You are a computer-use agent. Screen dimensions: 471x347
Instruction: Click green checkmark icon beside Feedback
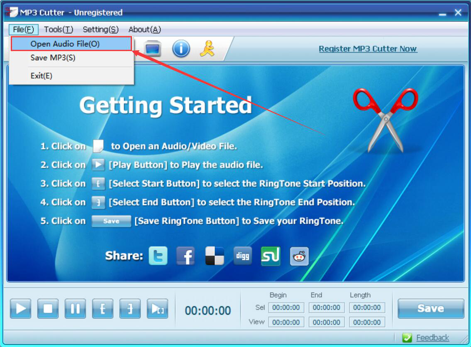point(407,338)
